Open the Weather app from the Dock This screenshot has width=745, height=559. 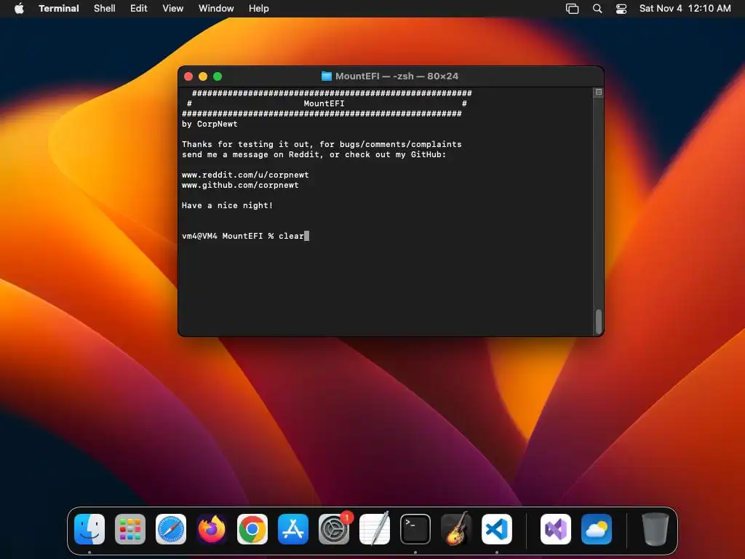pyautogui.click(x=597, y=529)
